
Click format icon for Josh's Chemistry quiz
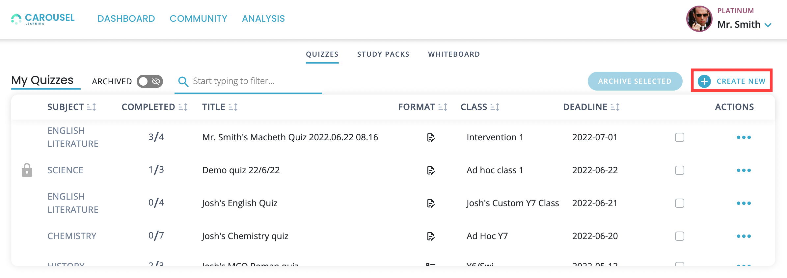click(x=431, y=236)
